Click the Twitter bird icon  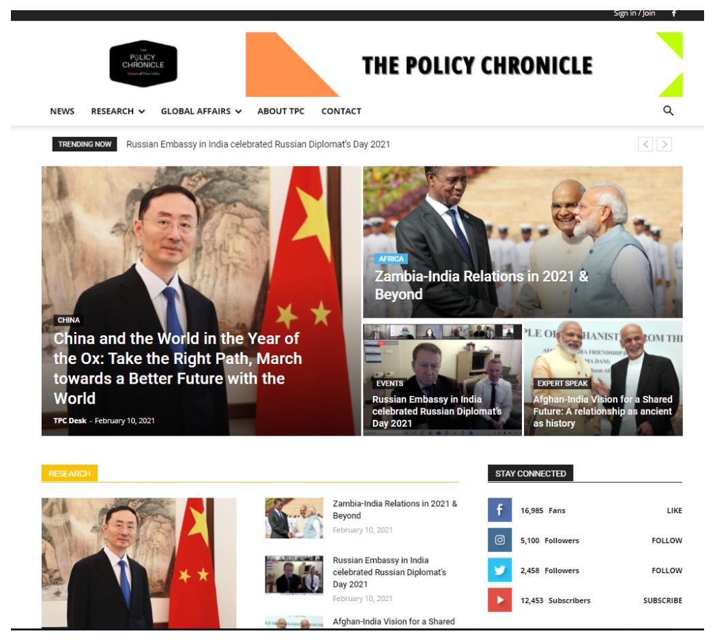[x=499, y=570]
